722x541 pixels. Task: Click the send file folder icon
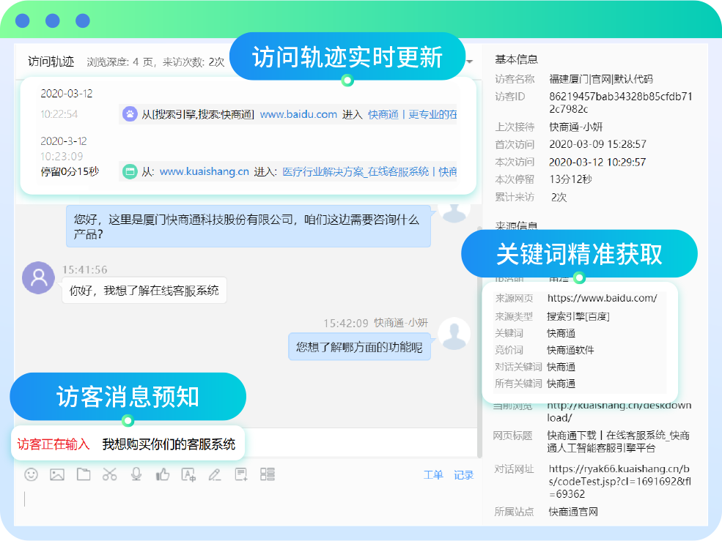point(84,474)
